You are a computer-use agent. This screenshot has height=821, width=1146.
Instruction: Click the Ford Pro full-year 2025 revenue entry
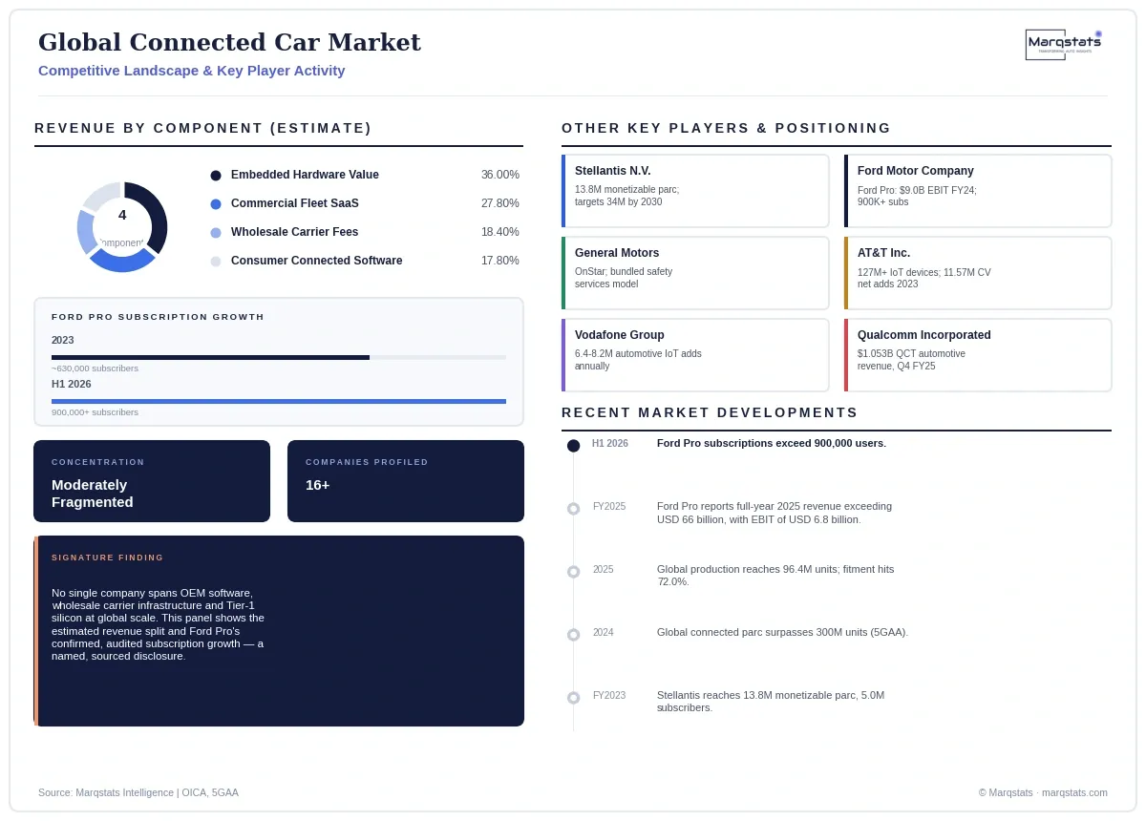click(x=775, y=513)
